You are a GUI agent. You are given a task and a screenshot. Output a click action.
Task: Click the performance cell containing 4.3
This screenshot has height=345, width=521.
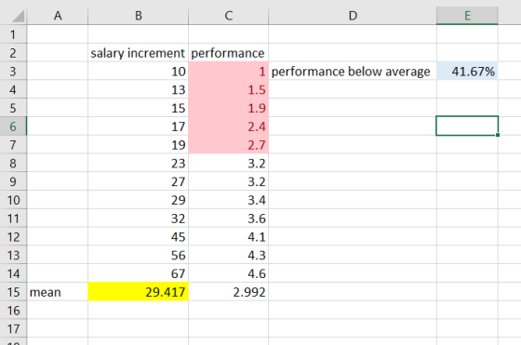[228, 255]
